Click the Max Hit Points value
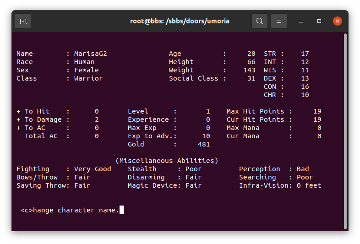 pos(317,111)
